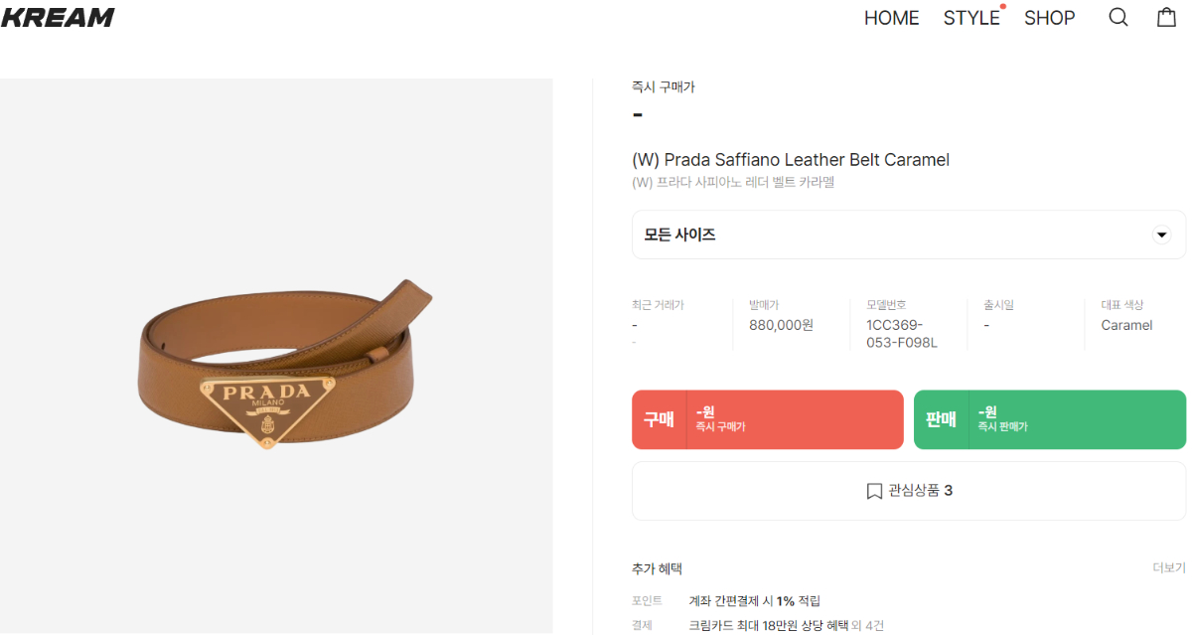Go to the HOME menu
The height and width of the screenshot is (635, 1192).
[892, 18]
